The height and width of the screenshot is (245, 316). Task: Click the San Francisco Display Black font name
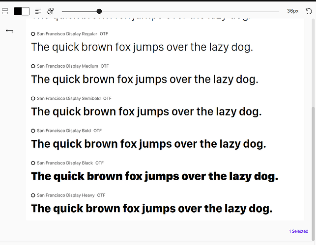(65, 163)
